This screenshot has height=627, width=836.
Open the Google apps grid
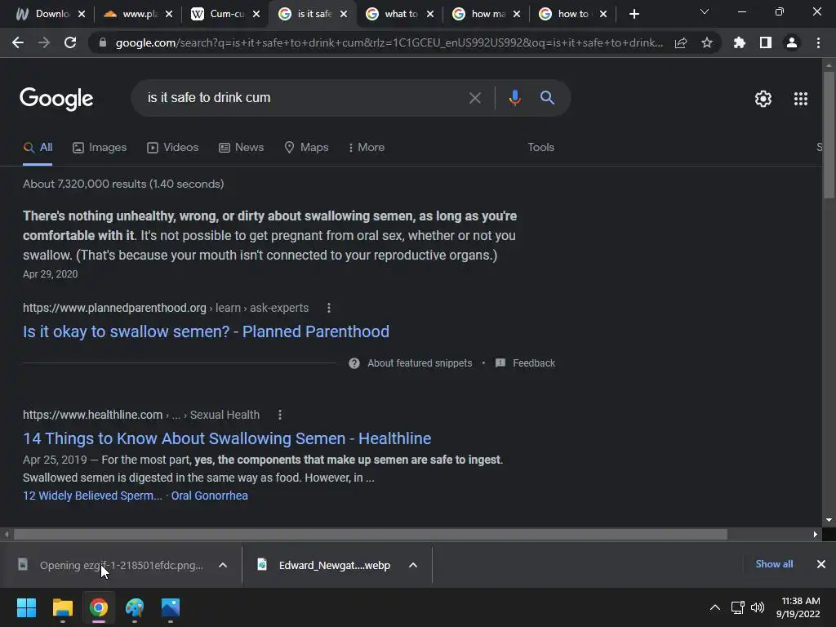point(801,99)
